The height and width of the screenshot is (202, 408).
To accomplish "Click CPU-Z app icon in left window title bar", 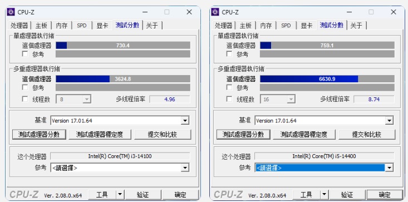I will click(11, 12).
